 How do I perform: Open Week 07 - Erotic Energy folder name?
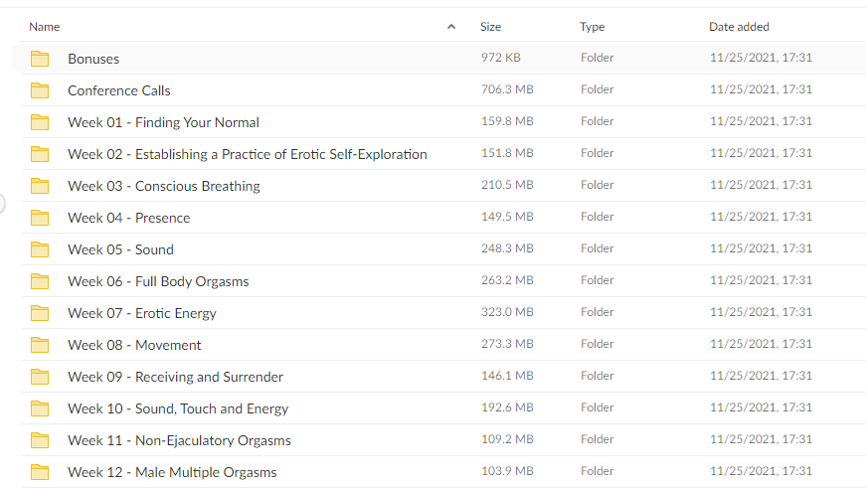tap(142, 313)
